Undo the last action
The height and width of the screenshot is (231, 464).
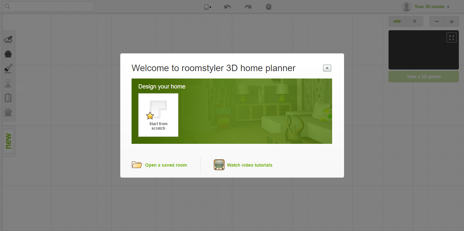coord(228,6)
